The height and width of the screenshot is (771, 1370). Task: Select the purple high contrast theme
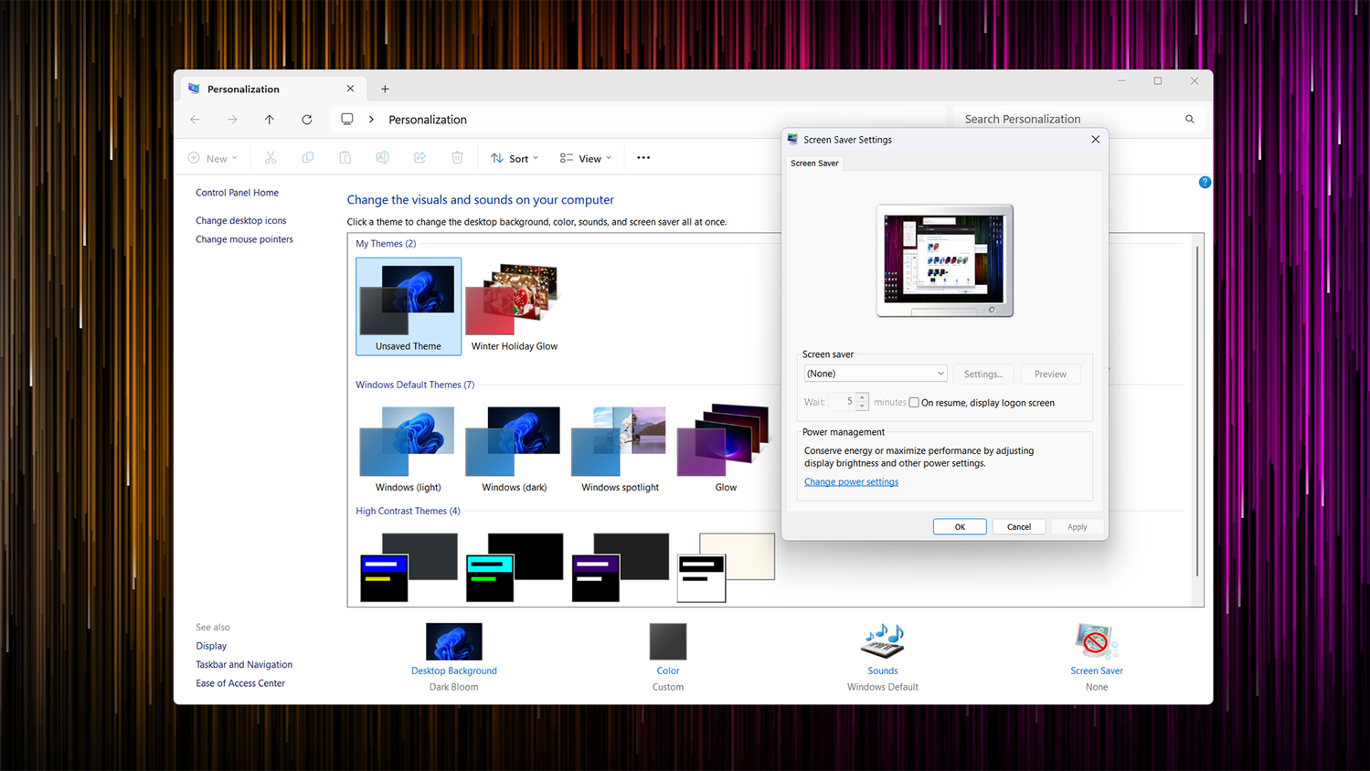[621, 567]
